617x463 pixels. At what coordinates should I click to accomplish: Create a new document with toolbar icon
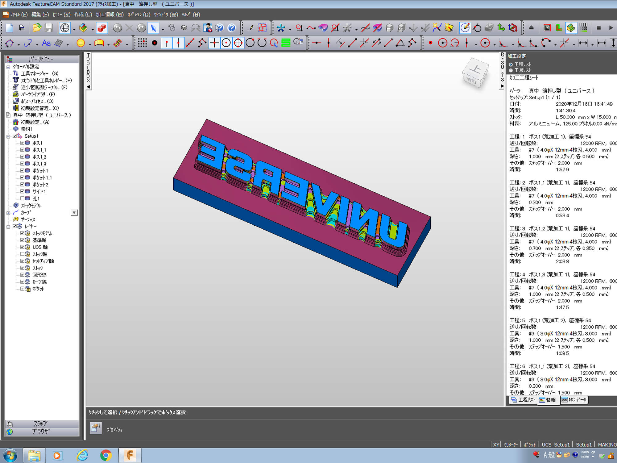click(10, 28)
